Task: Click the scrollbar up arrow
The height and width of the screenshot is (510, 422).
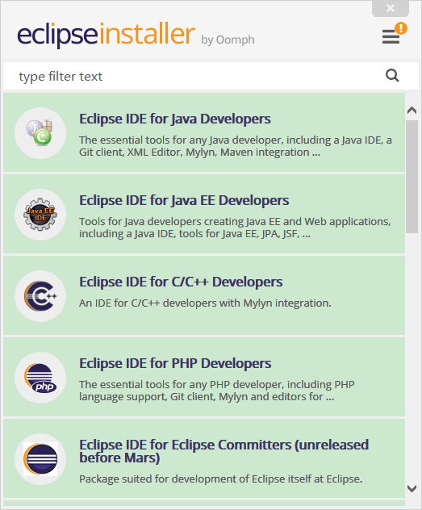Action: pos(412,111)
